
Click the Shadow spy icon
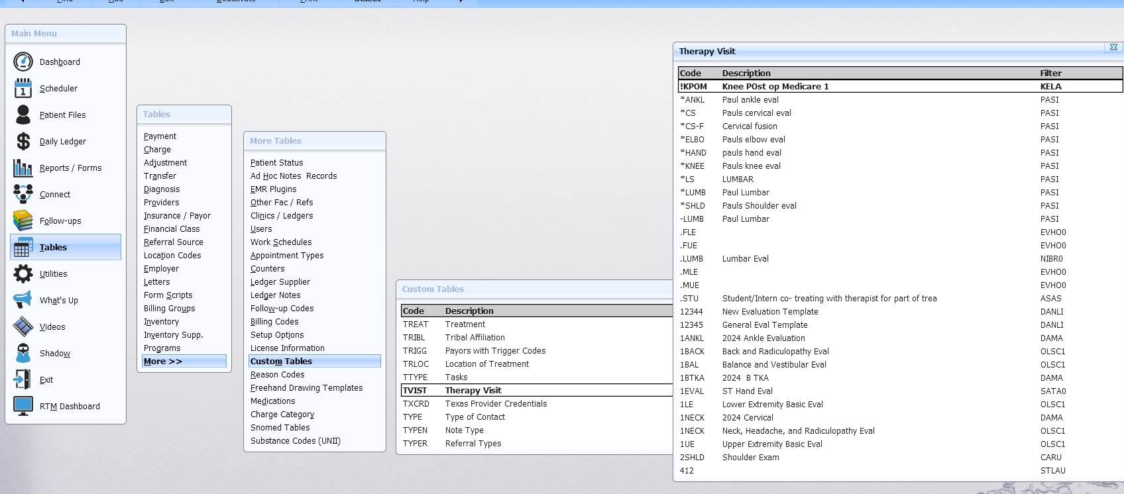click(23, 353)
